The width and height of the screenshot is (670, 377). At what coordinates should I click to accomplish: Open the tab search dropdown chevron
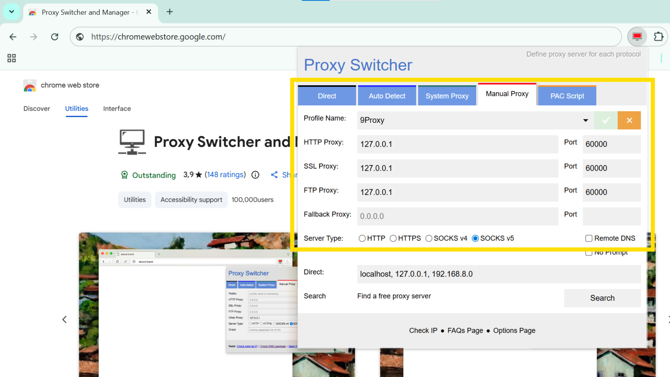(x=12, y=12)
